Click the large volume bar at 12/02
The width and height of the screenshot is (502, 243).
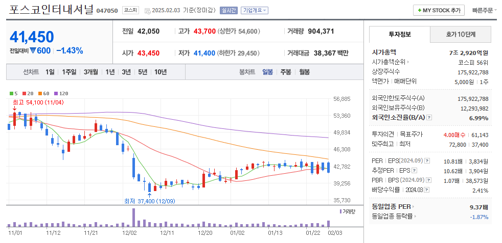tap(133, 218)
